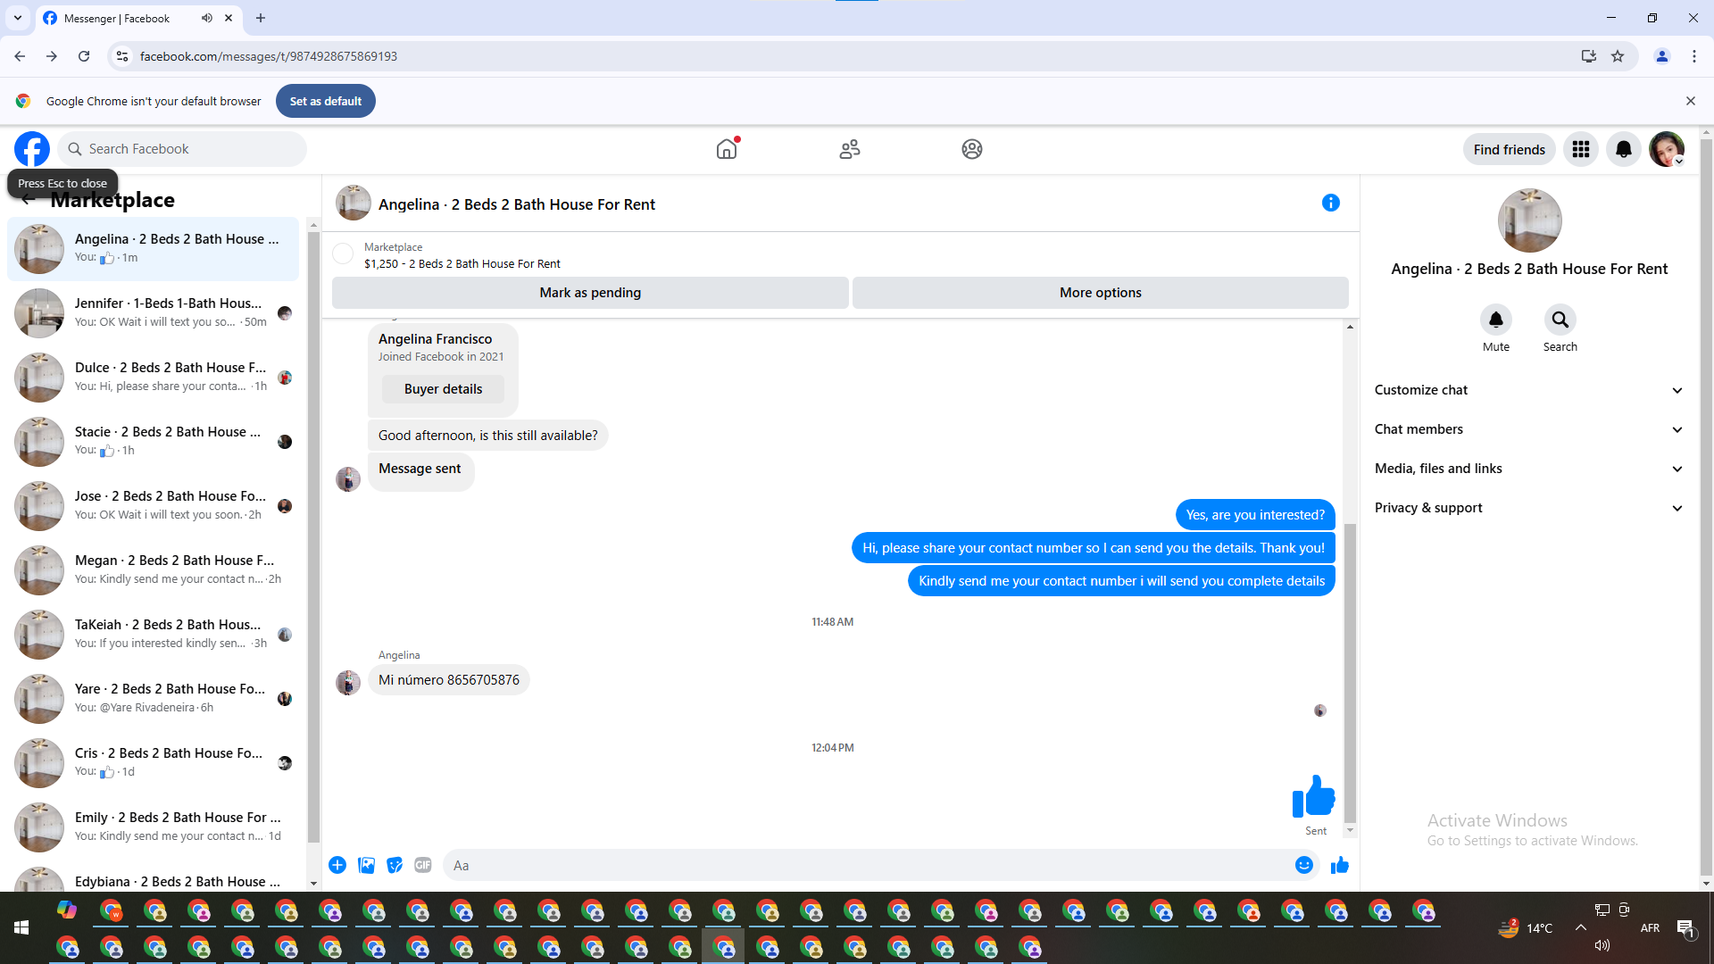
Task: Expand Media, files and links section
Action: click(x=1529, y=469)
